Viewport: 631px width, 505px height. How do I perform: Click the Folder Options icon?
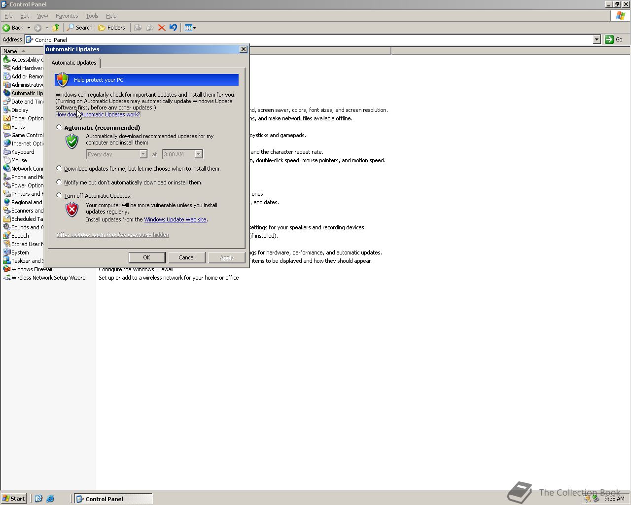(7, 118)
